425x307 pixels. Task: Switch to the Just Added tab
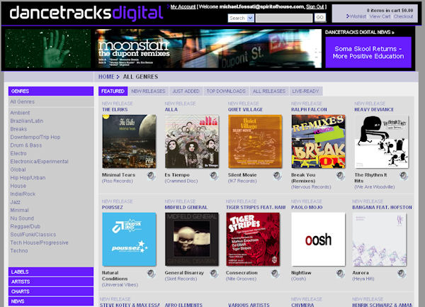tap(186, 91)
